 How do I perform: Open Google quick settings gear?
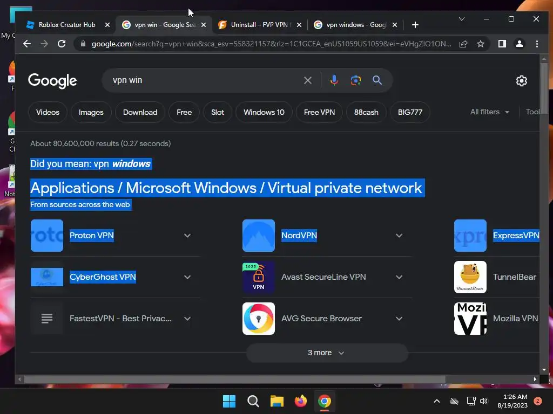point(521,81)
